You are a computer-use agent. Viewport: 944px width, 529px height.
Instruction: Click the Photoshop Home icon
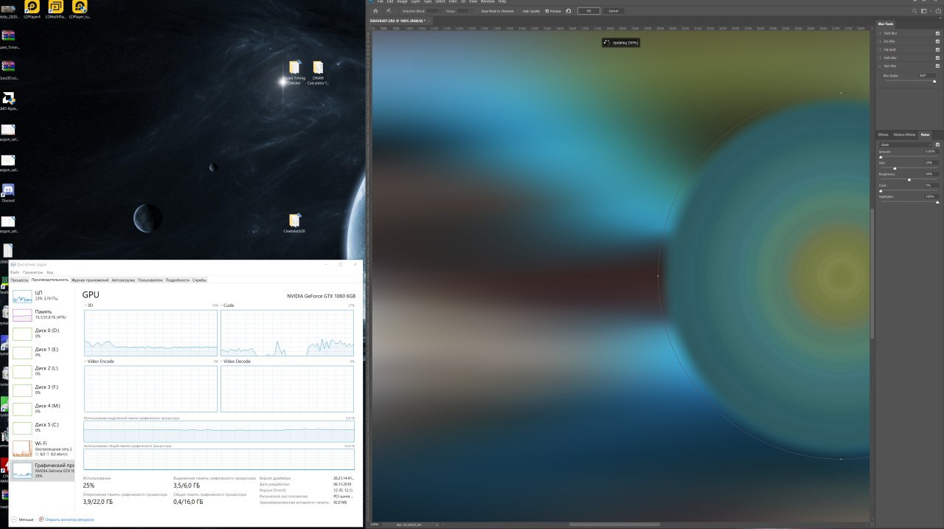coord(375,11)
